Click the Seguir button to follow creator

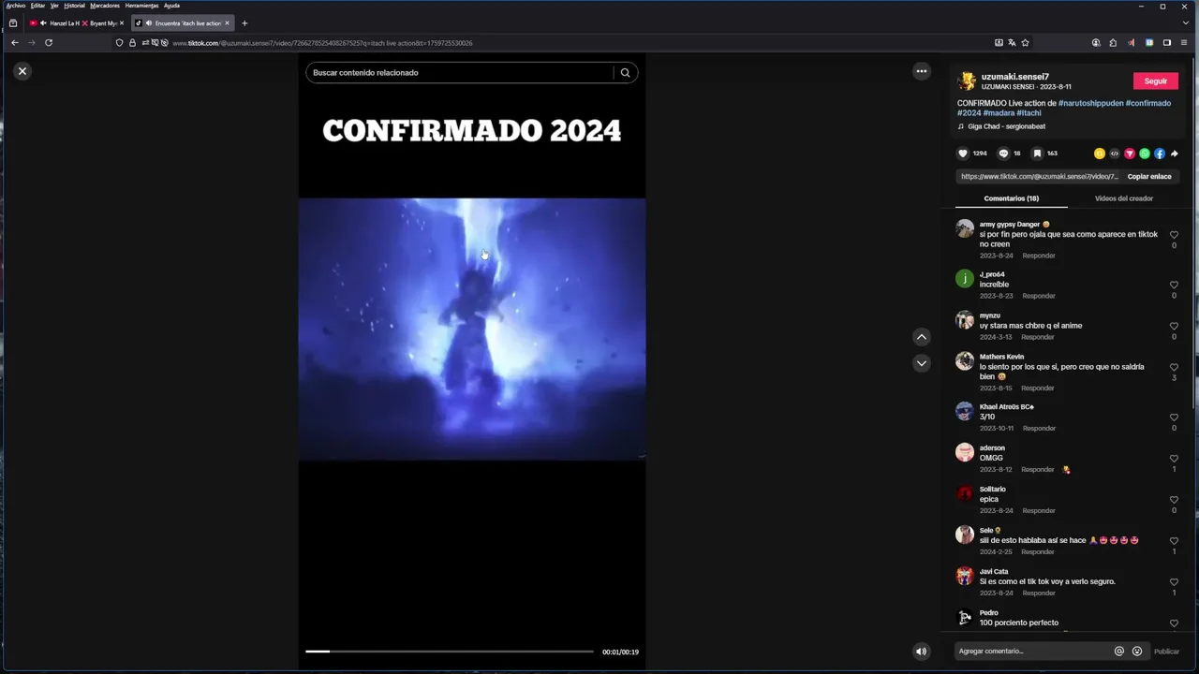coord(1156,81)
